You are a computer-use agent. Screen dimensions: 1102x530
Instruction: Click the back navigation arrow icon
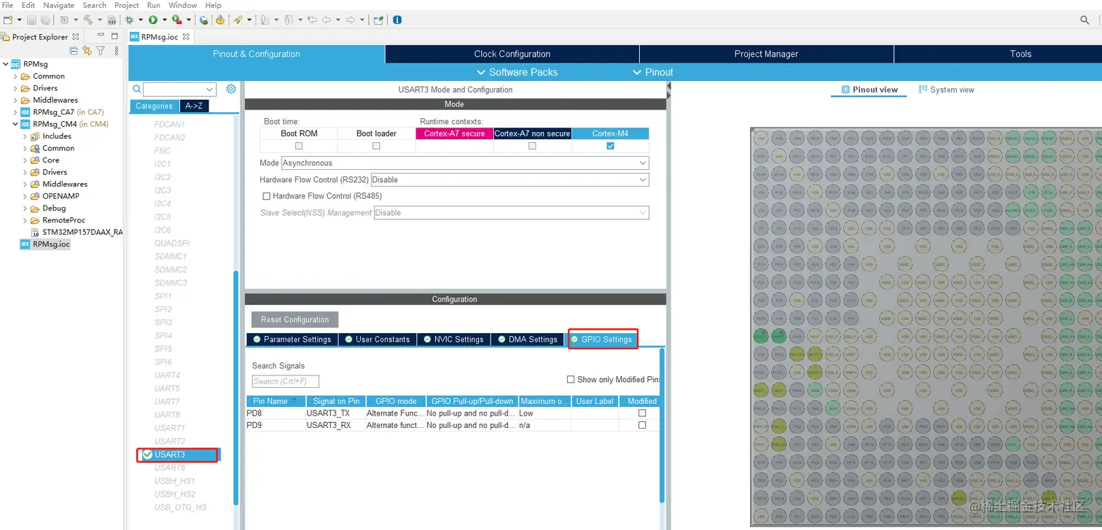pyautogui.click(x=327, y=20)
